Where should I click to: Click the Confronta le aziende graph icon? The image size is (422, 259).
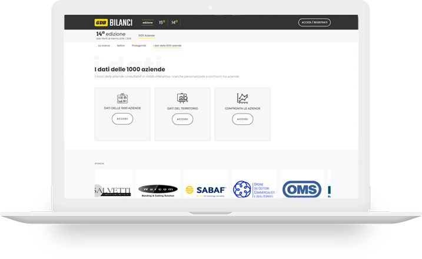point(242,98)
